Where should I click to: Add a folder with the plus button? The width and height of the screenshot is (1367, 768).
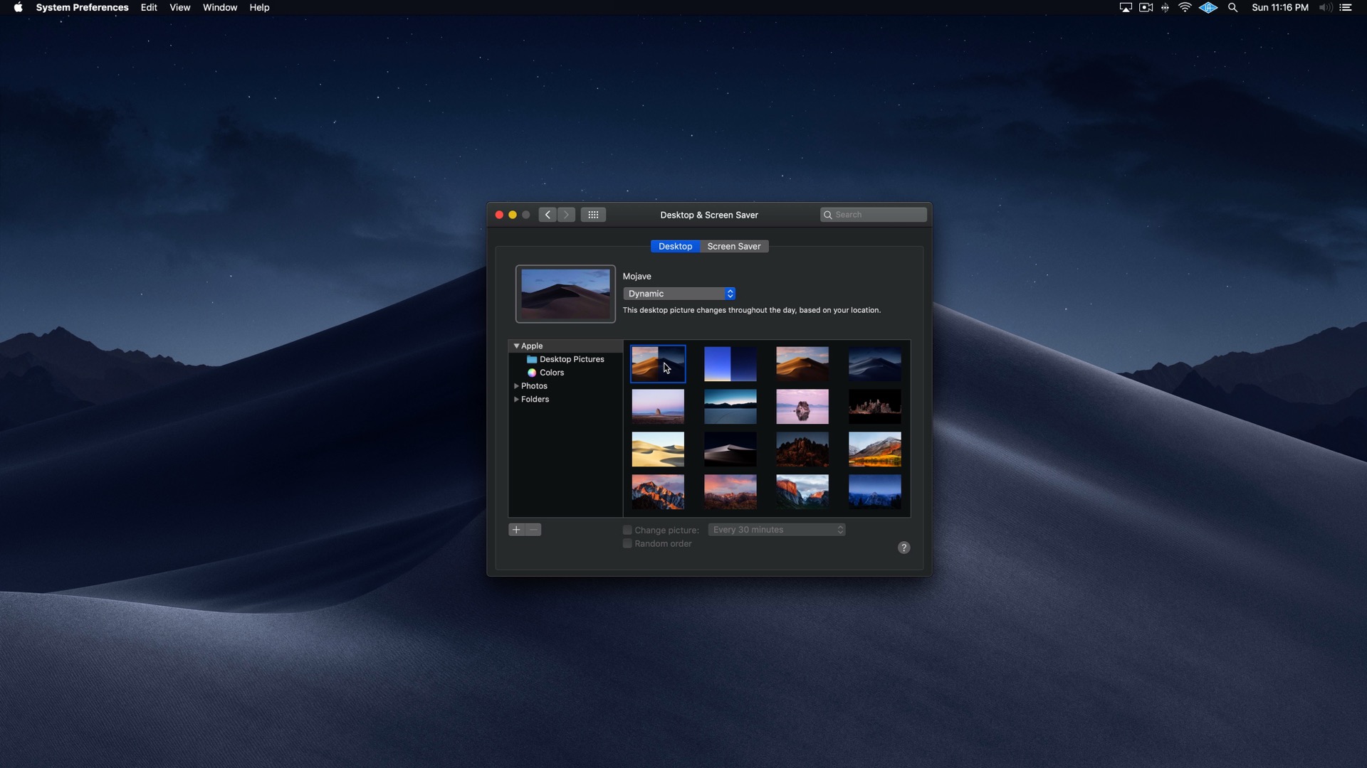[515, 529]
